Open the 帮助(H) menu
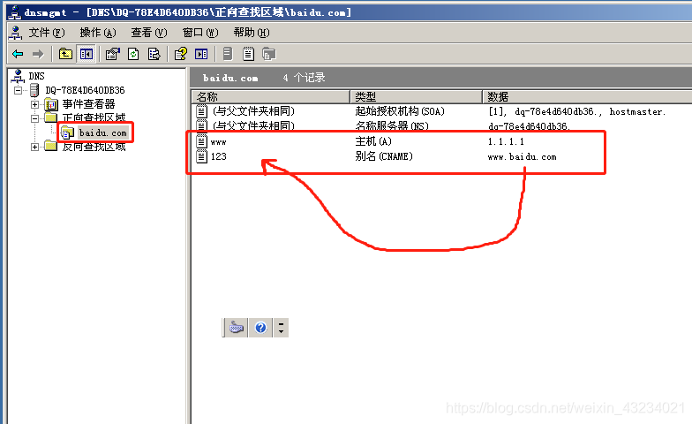This screenshot has height=424, width=692. click(x=252, y=33)
